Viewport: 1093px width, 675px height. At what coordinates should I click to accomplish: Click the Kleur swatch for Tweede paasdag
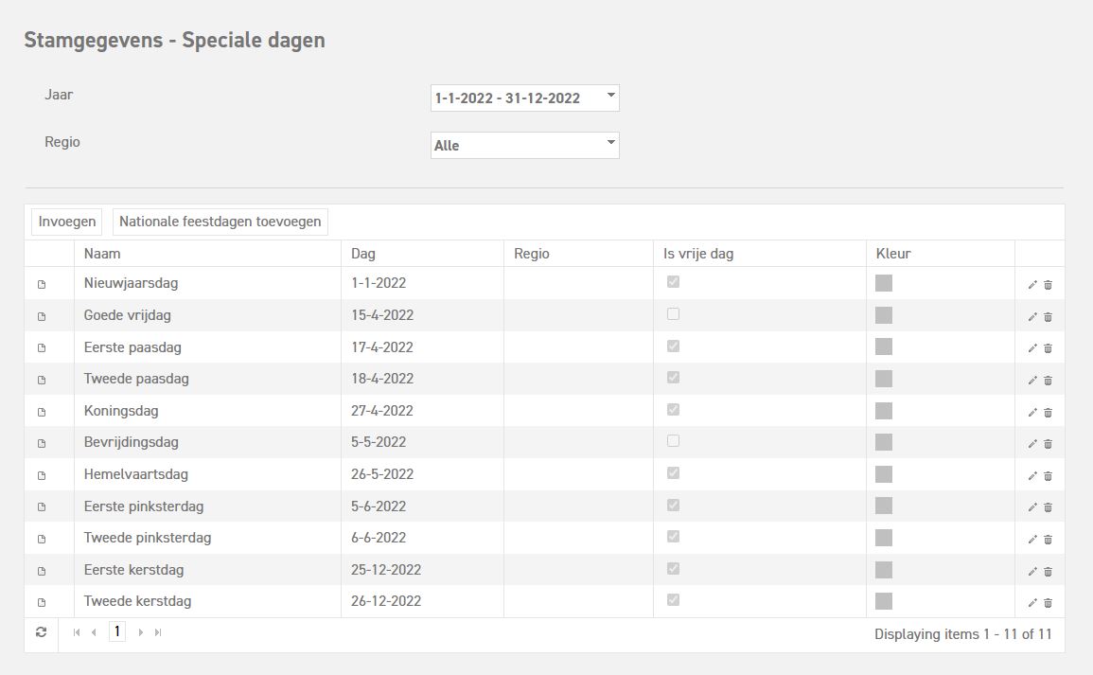tap(884, 379)
